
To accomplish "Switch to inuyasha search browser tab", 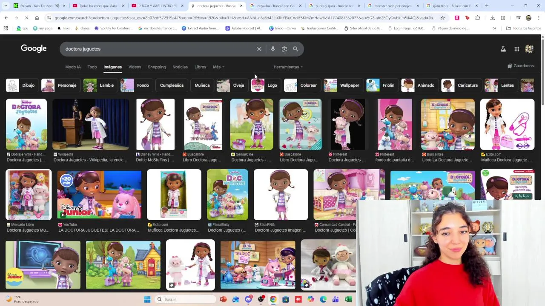I will click(275, 6).
